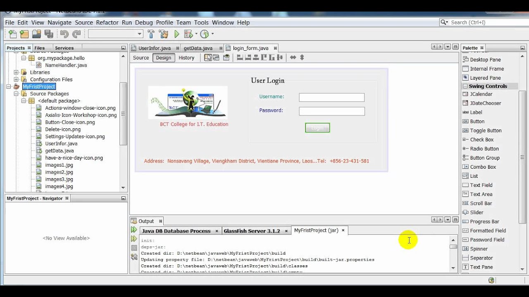Show the editor opened documents list arrow

pos(448,47)
